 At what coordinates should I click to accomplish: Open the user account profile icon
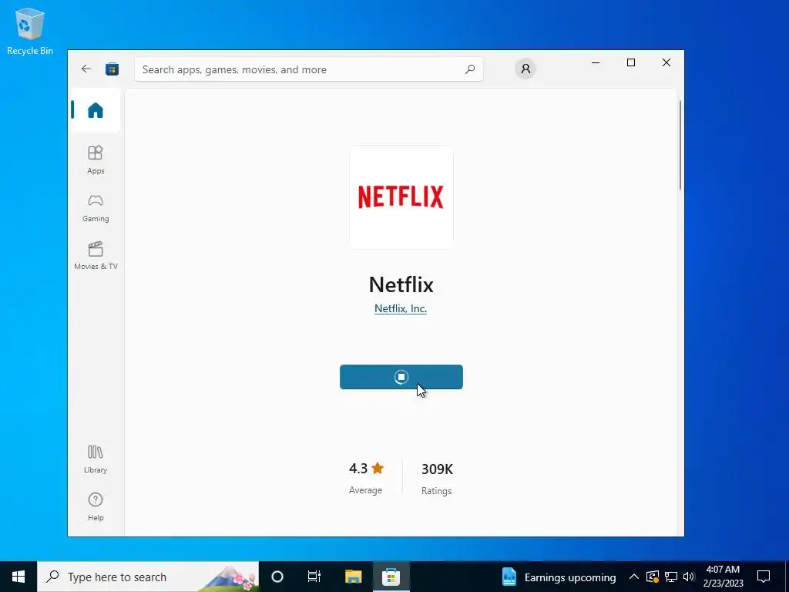[525, 69]
